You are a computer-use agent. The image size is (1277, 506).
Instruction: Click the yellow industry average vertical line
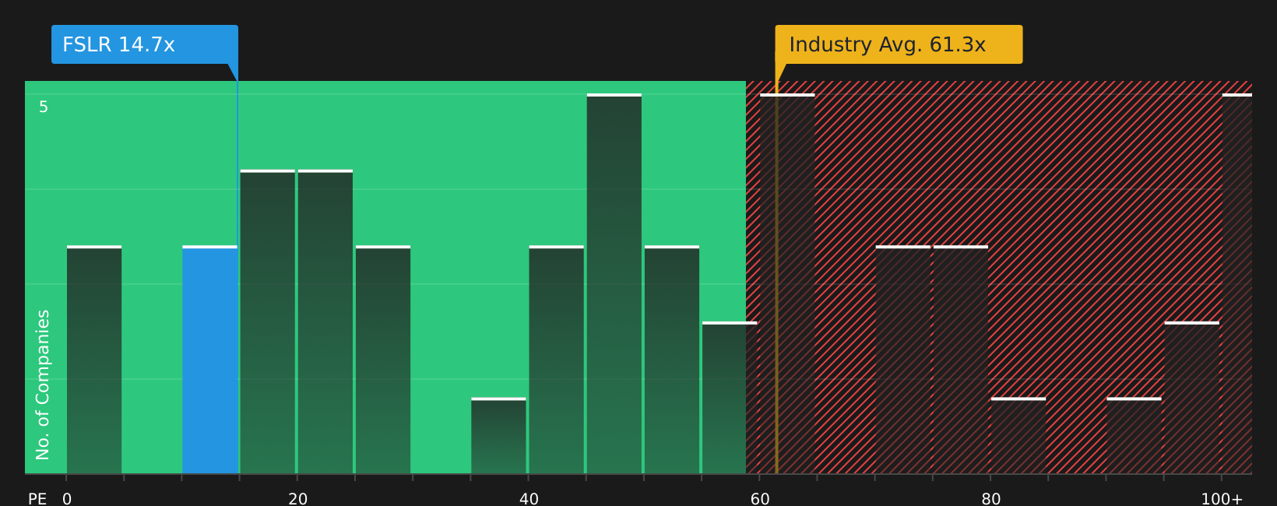click(x=776, y=277)
